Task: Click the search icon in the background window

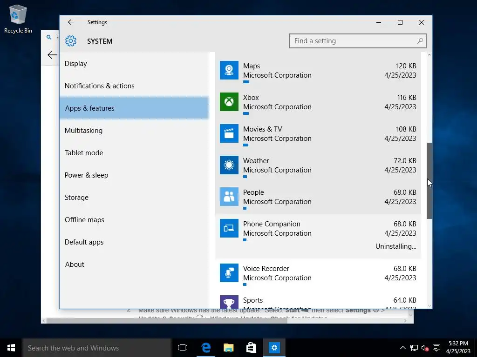Action: 48,37
